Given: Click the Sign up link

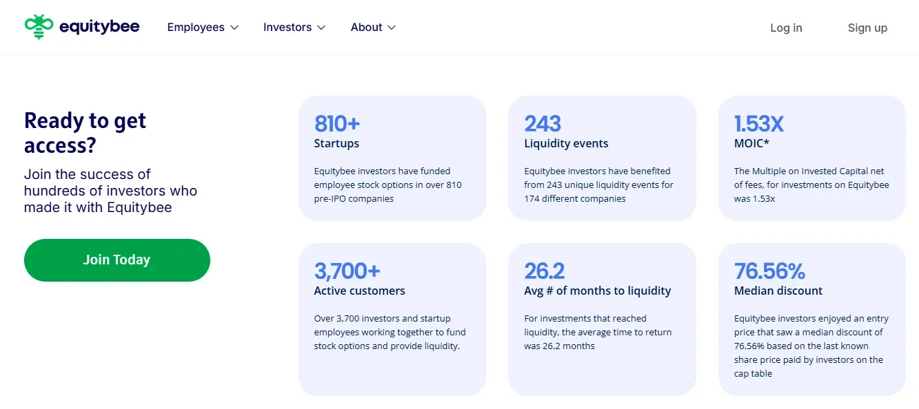Looking at the screenshot, I should click(x=867, y=28).
